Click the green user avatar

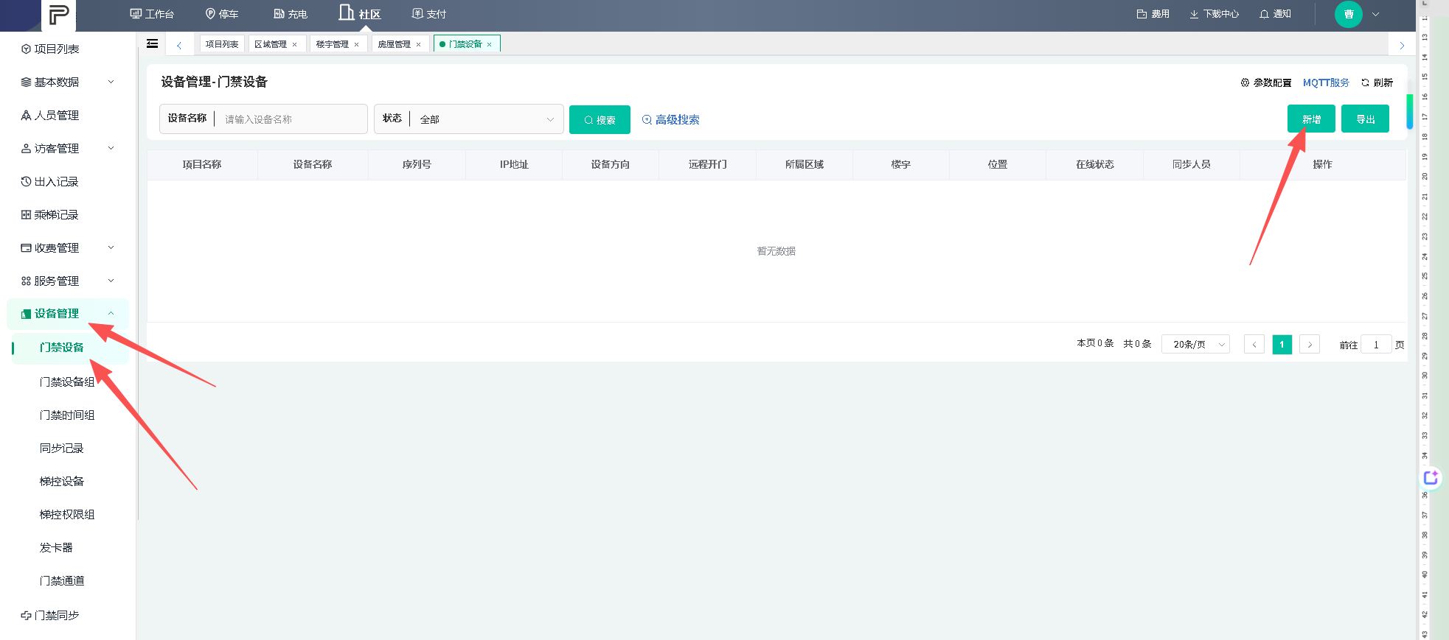click(x=1349, y=14)
